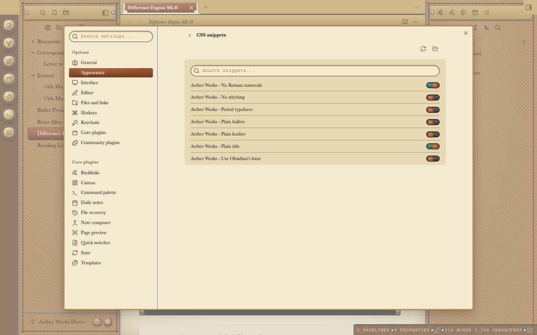Disable the Plain title snippet
The width and height of the screenshot is (537, 335).
pos(433,147)
